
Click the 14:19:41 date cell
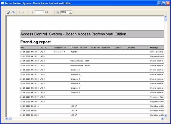(x=30, y=102)
